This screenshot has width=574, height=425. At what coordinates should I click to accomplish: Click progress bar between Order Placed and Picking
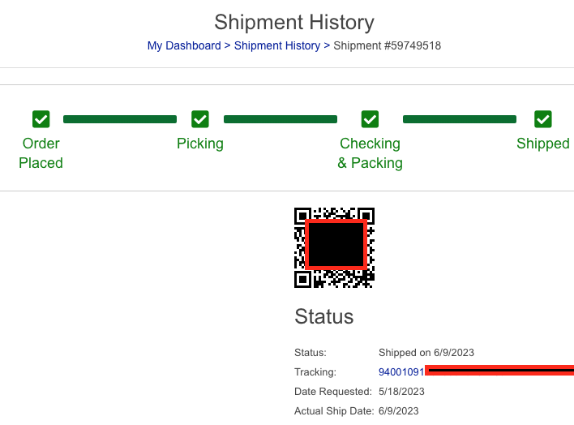click(x=120, y=119)
